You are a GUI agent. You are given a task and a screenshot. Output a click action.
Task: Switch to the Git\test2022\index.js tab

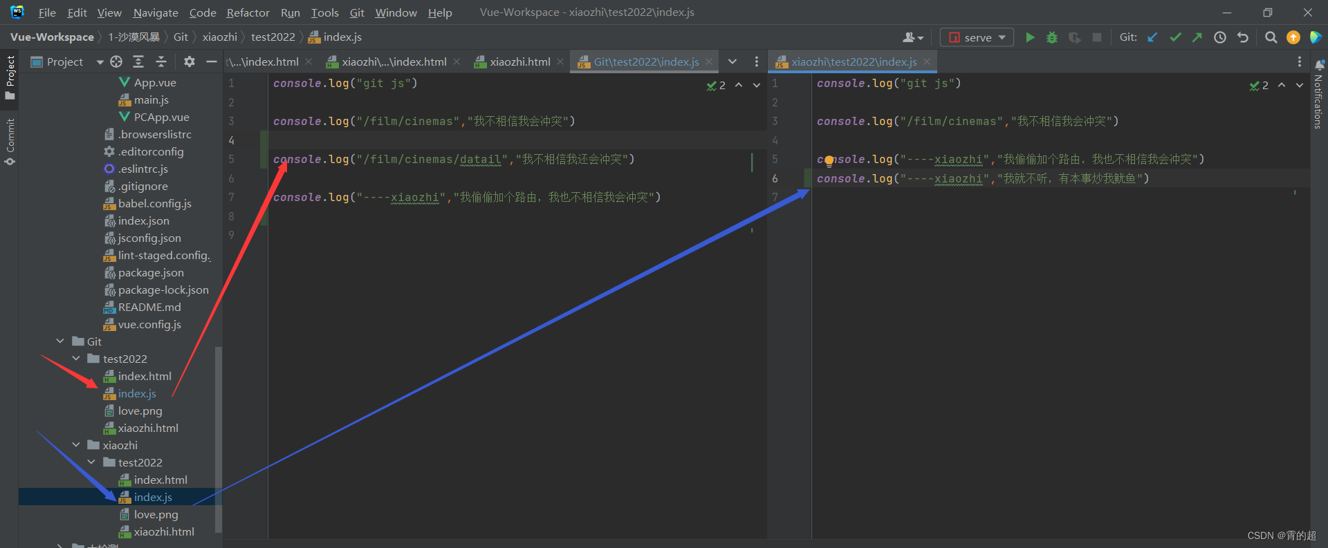[x=646, y=62]
